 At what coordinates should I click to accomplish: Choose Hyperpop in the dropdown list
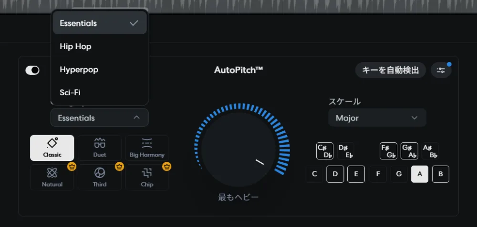click(x=100, y=69)
